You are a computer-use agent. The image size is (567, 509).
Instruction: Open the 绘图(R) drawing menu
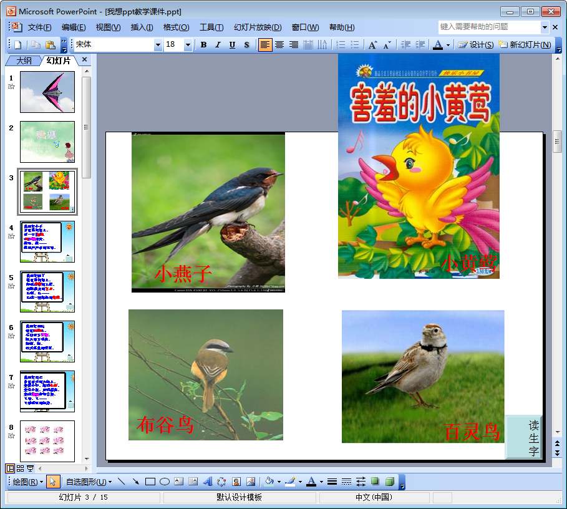[x=28, y=482]
